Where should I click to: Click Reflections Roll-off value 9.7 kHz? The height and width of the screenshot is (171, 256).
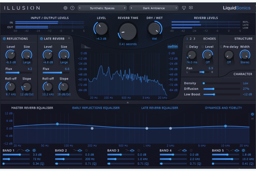(11, 94)
